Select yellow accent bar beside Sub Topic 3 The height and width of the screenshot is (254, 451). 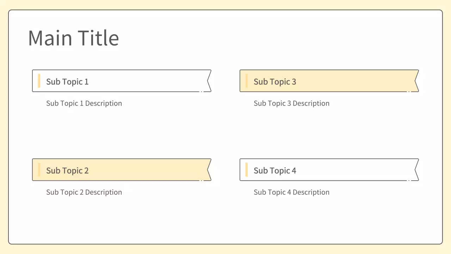(x=247, y=81)
